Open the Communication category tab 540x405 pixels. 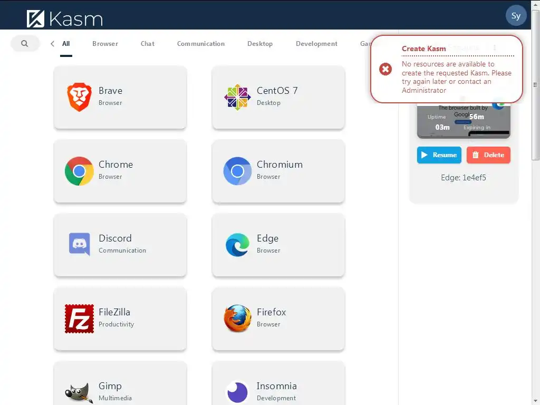click(201, 44)
